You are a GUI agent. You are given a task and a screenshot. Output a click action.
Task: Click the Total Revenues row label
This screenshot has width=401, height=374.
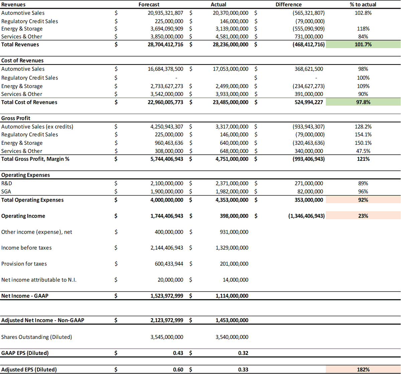coord(20,44)
